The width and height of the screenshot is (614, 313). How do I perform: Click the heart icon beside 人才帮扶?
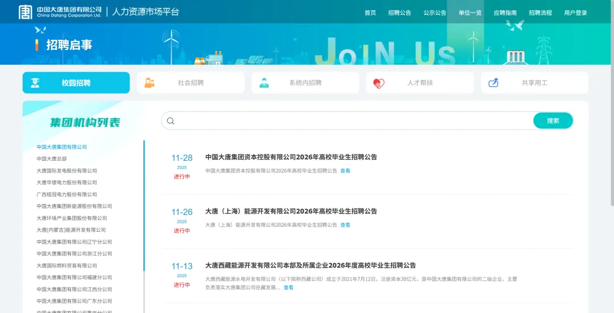379,83
